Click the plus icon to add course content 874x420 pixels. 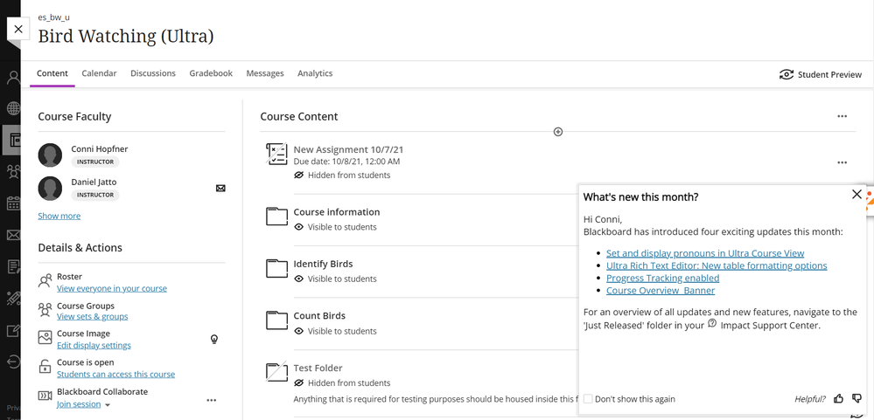click(558, 132)
